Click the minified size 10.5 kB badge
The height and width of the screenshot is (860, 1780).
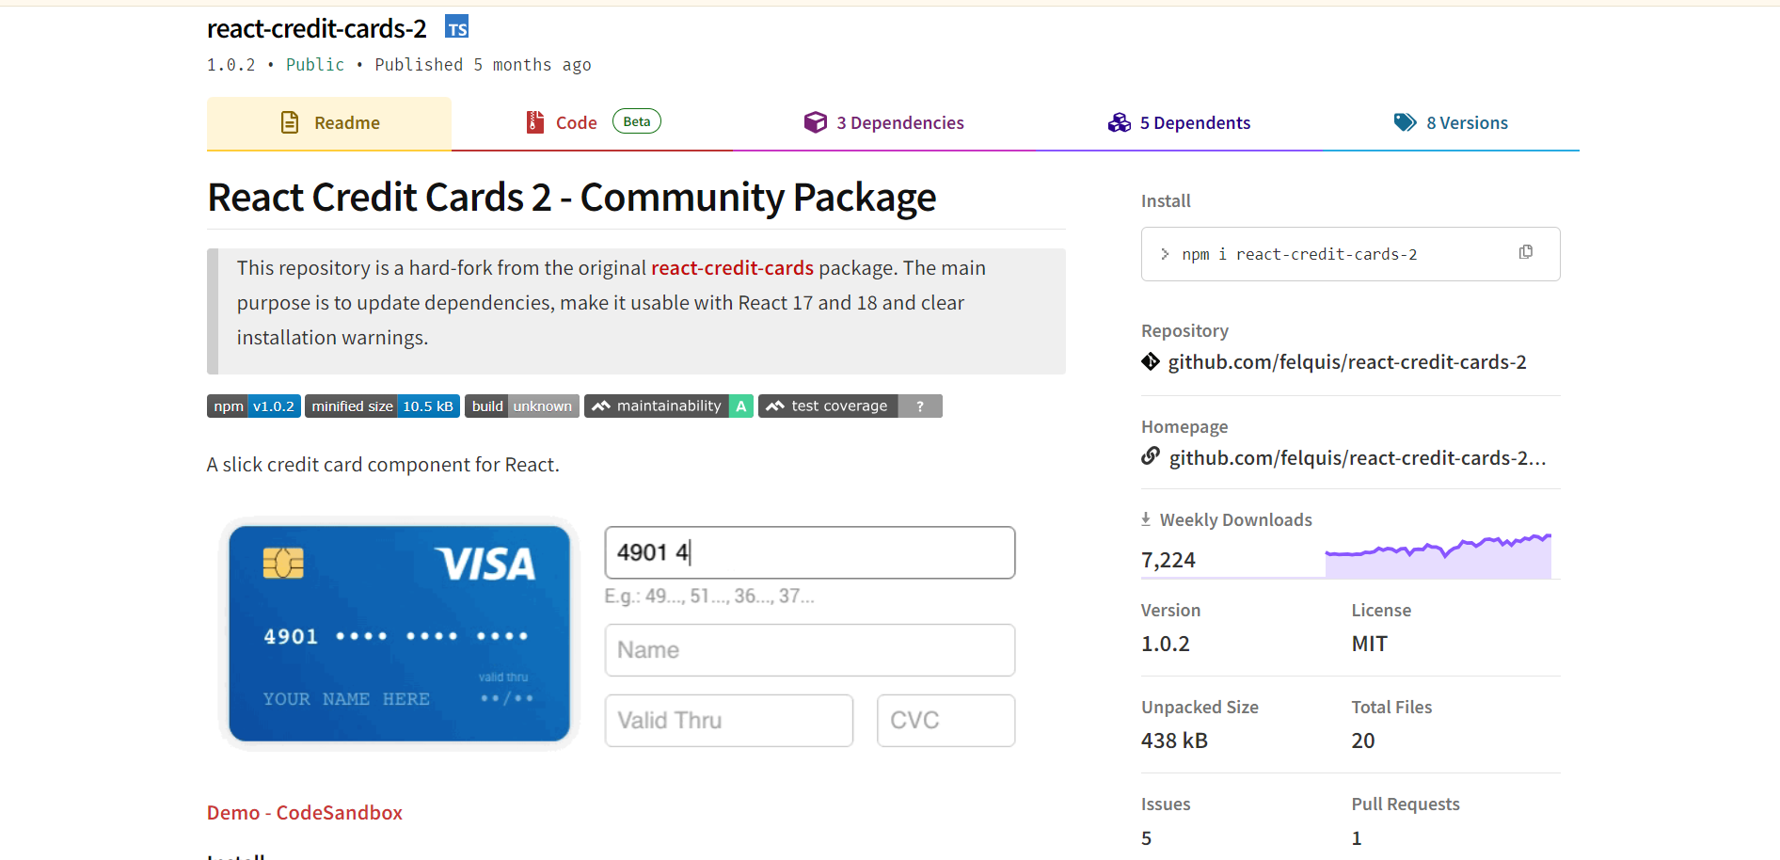(382, 406)
